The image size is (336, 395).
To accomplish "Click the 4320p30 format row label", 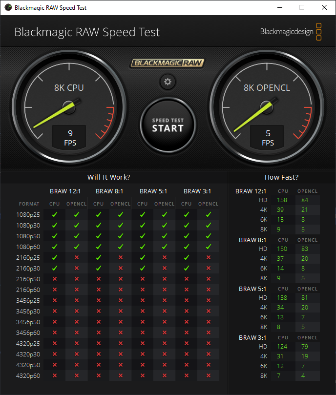I will click(28, 354).
